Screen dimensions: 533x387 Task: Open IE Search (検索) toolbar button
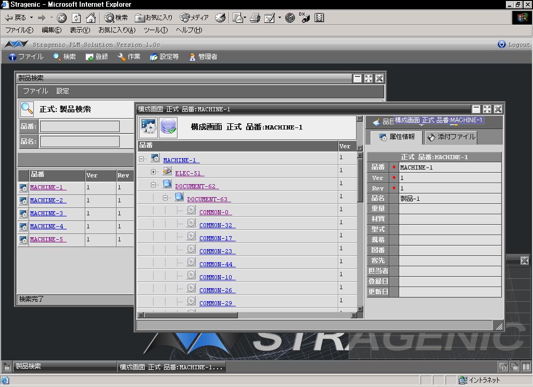click(x=116, y=18)
